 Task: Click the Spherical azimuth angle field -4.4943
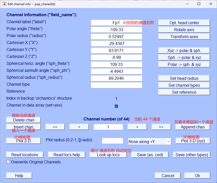pyautogui.click(x=117, y=71)
